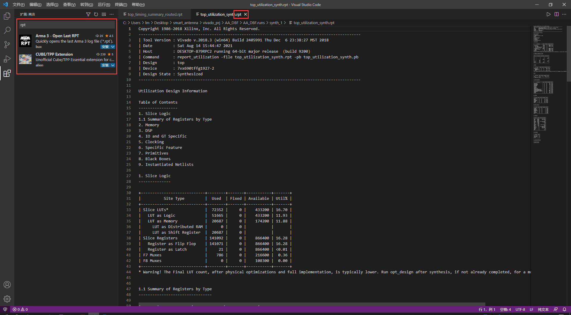571x315 pixels.
Task: Select the CUBE/TPP Extension thumbnail
Action: pos(25,59)
